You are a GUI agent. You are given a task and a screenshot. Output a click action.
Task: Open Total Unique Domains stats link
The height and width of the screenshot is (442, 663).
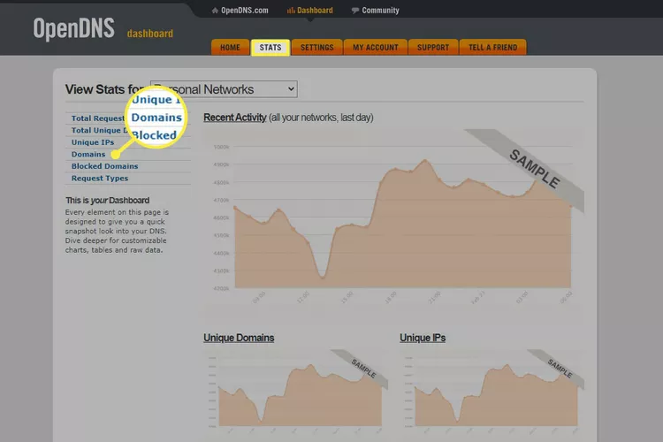pyautogui.click(x=99, y=130)
